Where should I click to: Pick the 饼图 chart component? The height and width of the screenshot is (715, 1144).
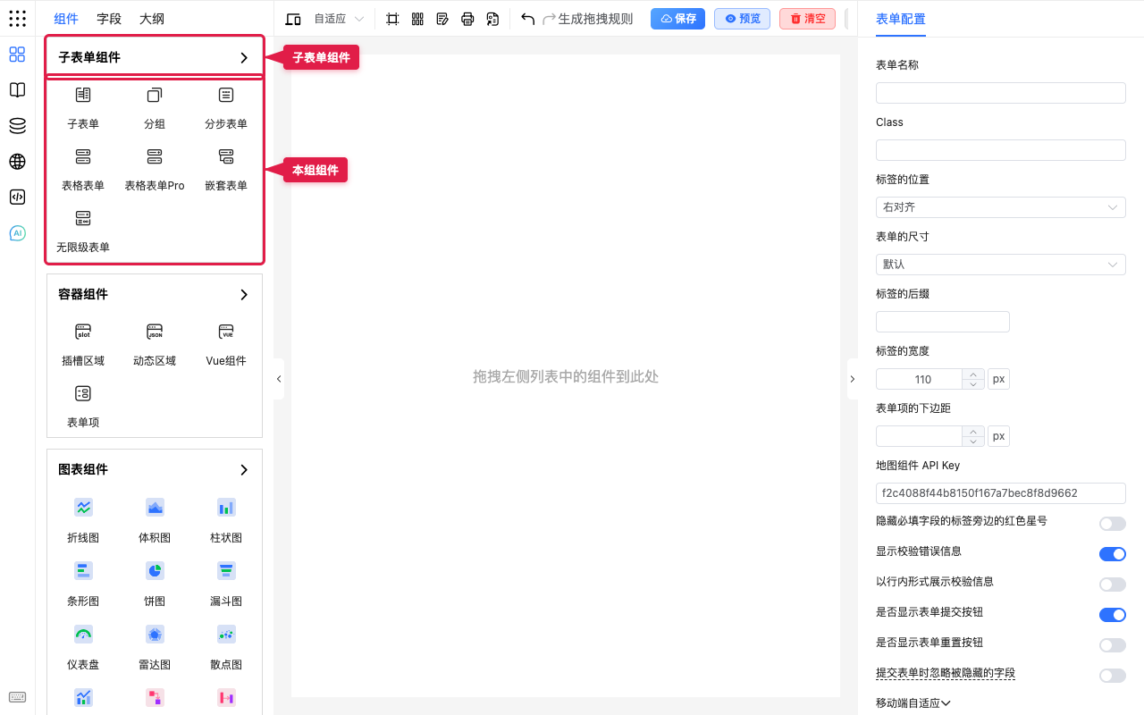coord(155,584)
